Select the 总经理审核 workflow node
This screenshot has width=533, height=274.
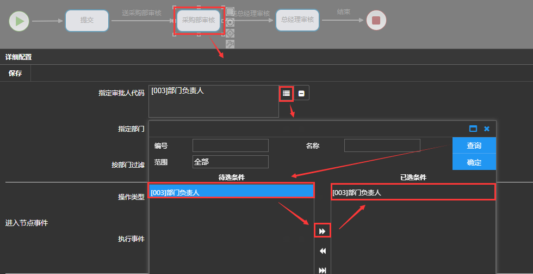click(x=297, y=20)
